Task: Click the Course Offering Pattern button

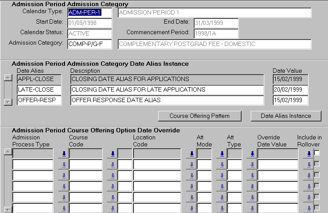Action: tap(200, 116)
